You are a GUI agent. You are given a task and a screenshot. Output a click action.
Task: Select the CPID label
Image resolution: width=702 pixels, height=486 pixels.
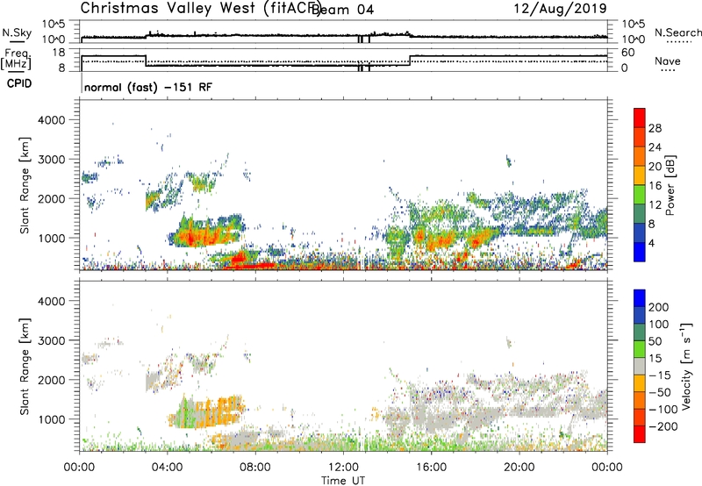[x=19, y=83]
